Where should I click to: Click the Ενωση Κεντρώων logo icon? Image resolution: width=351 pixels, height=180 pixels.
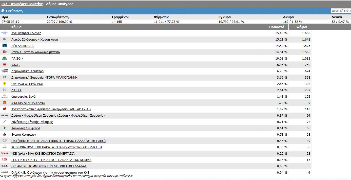[x=4, y=134]
